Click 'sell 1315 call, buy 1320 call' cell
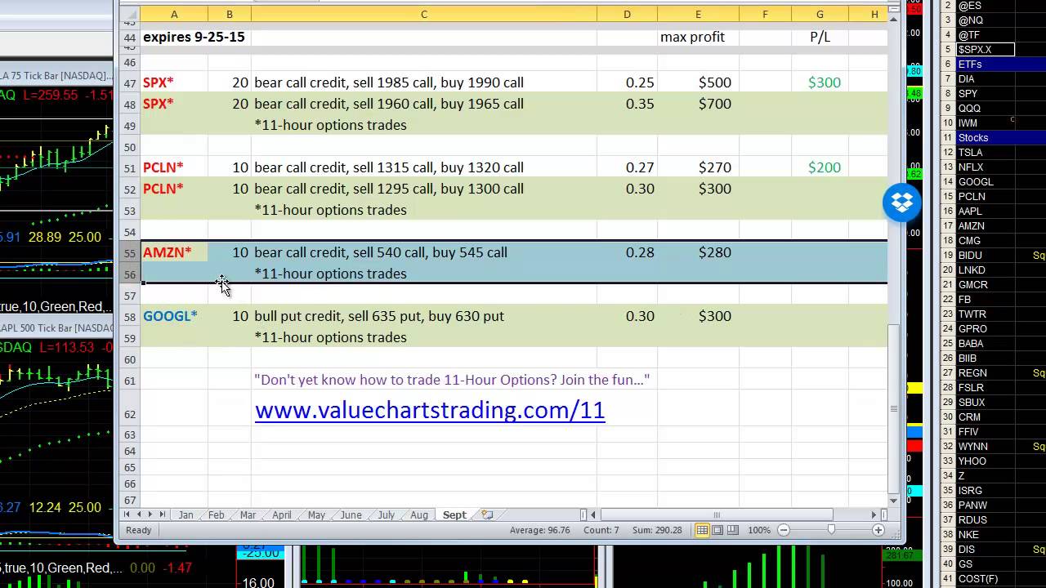Viewport: 1046px width, 588px height. click(423, 167)
